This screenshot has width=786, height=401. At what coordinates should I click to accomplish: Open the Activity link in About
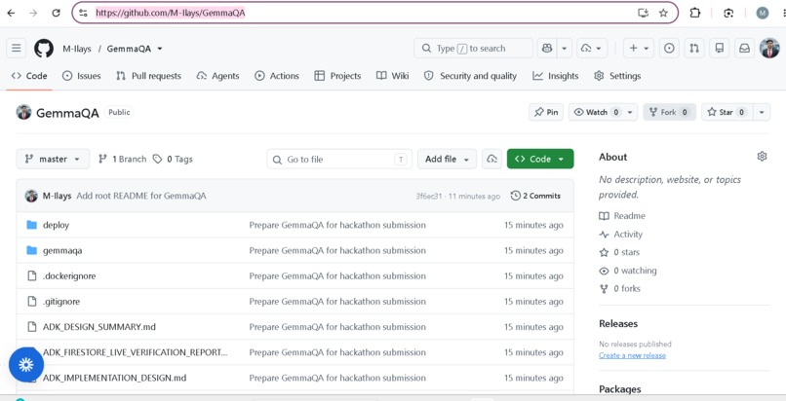click(x=620, y=234)
